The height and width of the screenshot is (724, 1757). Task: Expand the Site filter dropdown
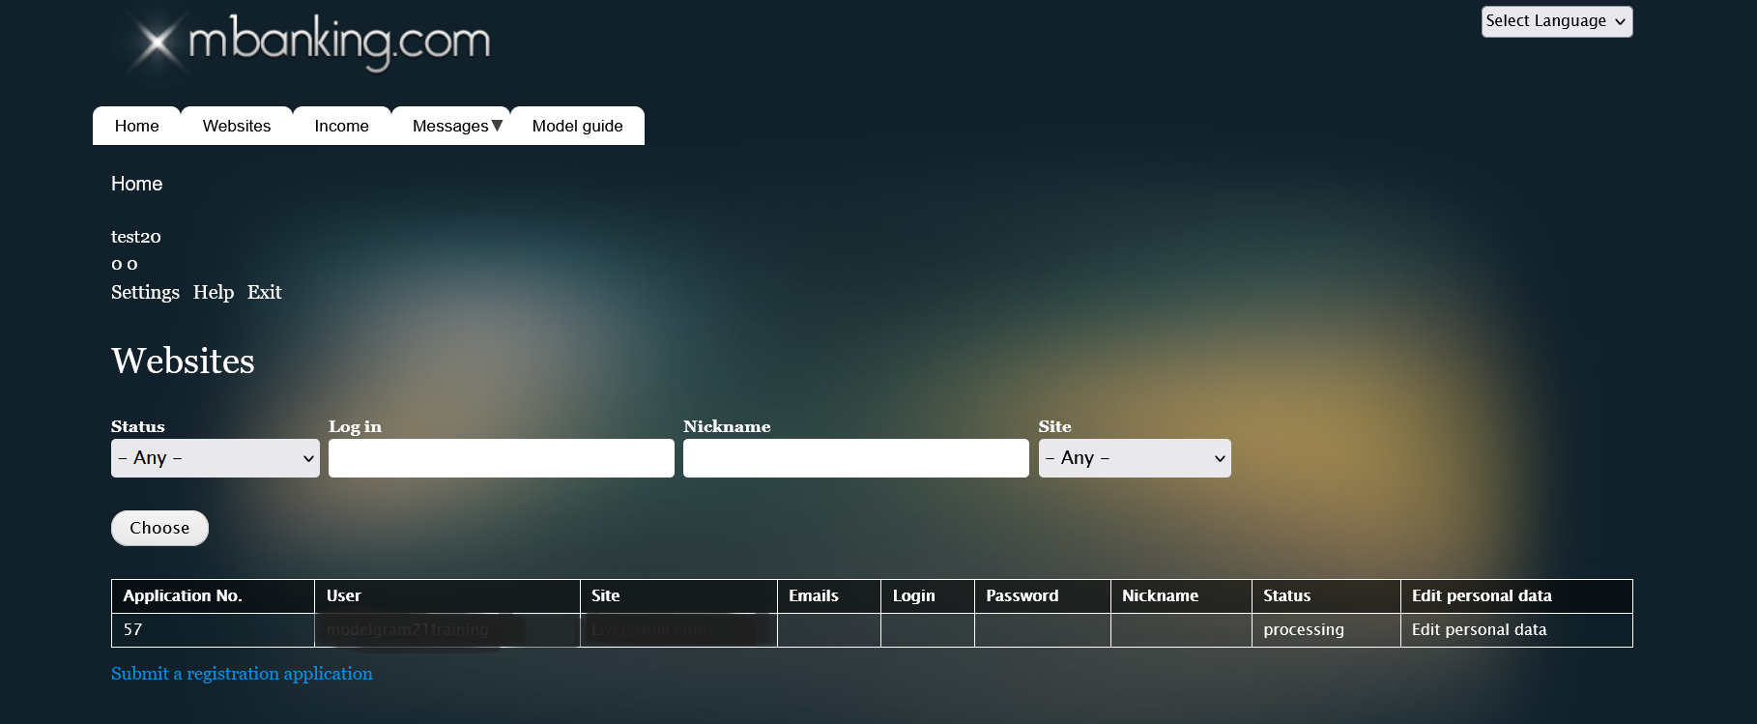[1134, 458]
